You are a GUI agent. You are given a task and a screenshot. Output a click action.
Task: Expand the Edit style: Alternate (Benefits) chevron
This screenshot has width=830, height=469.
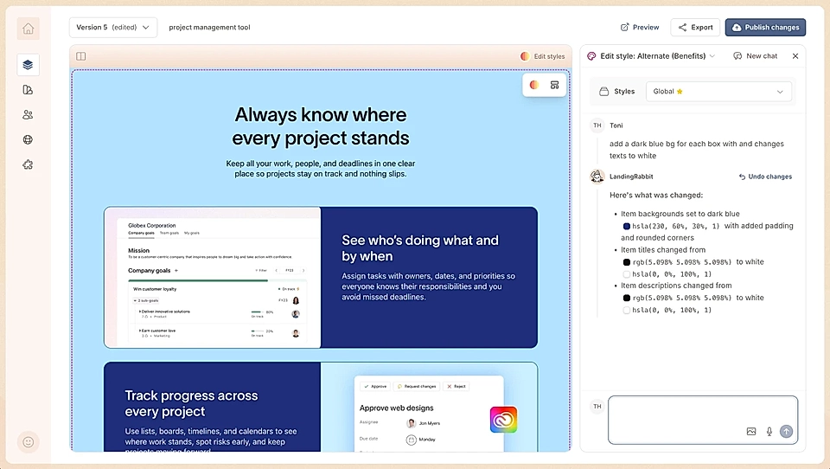712,55
